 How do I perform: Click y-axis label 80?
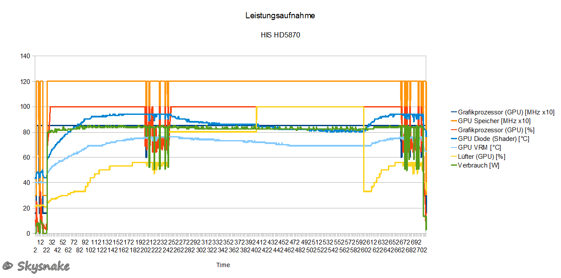point(27,132)
